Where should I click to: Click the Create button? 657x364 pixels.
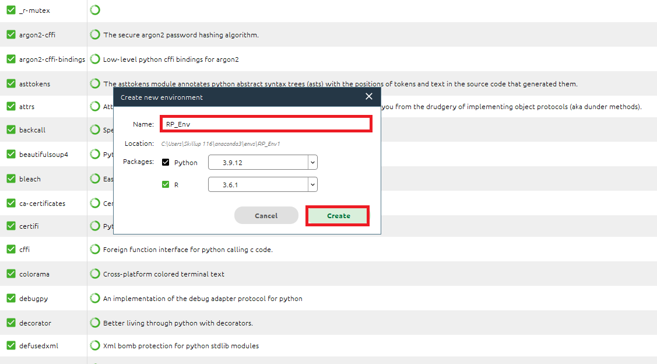click(x=338, y=216)
